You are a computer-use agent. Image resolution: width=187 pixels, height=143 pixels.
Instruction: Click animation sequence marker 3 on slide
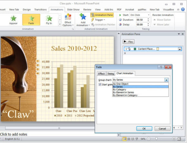click(38, 69)
